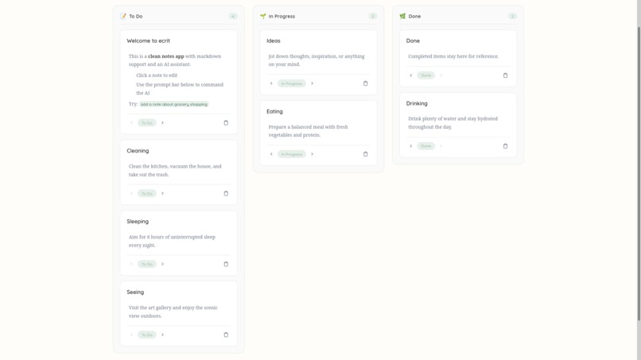Viewport: 641px width, 360px height.
Task: Delete the Welcome to ecrit note
Action: 226,123
